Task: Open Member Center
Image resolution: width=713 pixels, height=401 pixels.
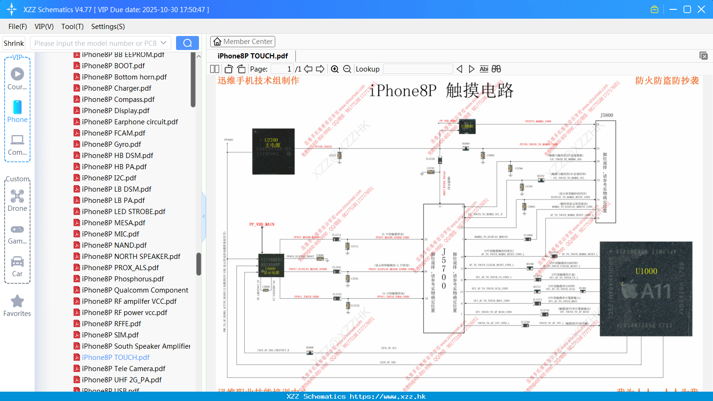Action: pyautogui.click(x=243, y=42)
